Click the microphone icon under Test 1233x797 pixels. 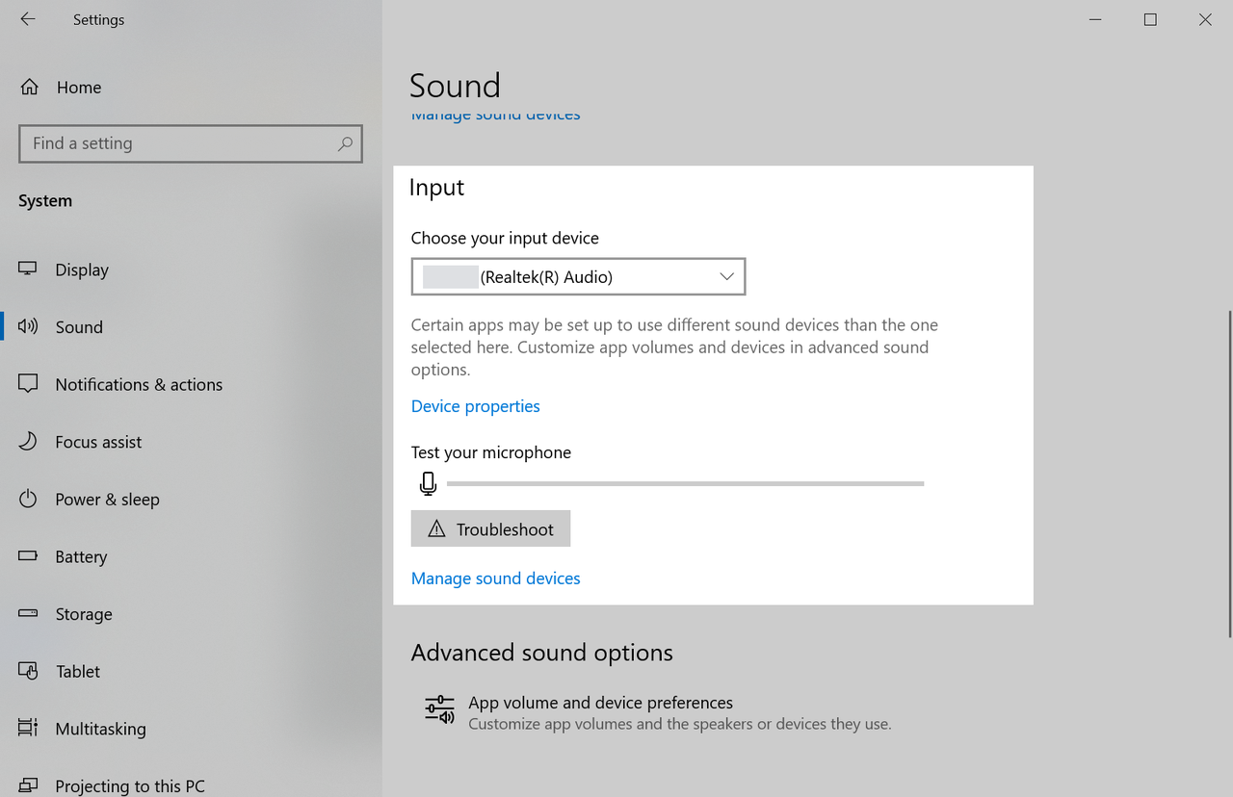point(429,483)
